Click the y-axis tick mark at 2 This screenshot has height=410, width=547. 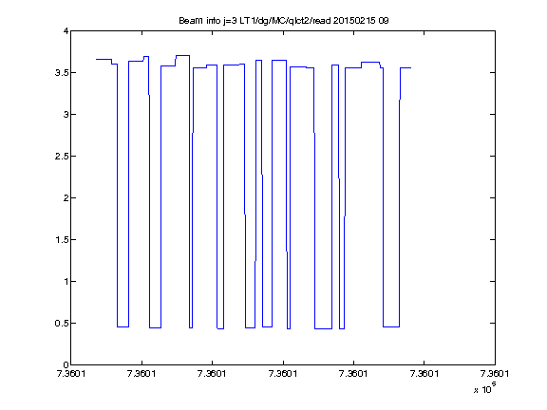click(73, 198)
